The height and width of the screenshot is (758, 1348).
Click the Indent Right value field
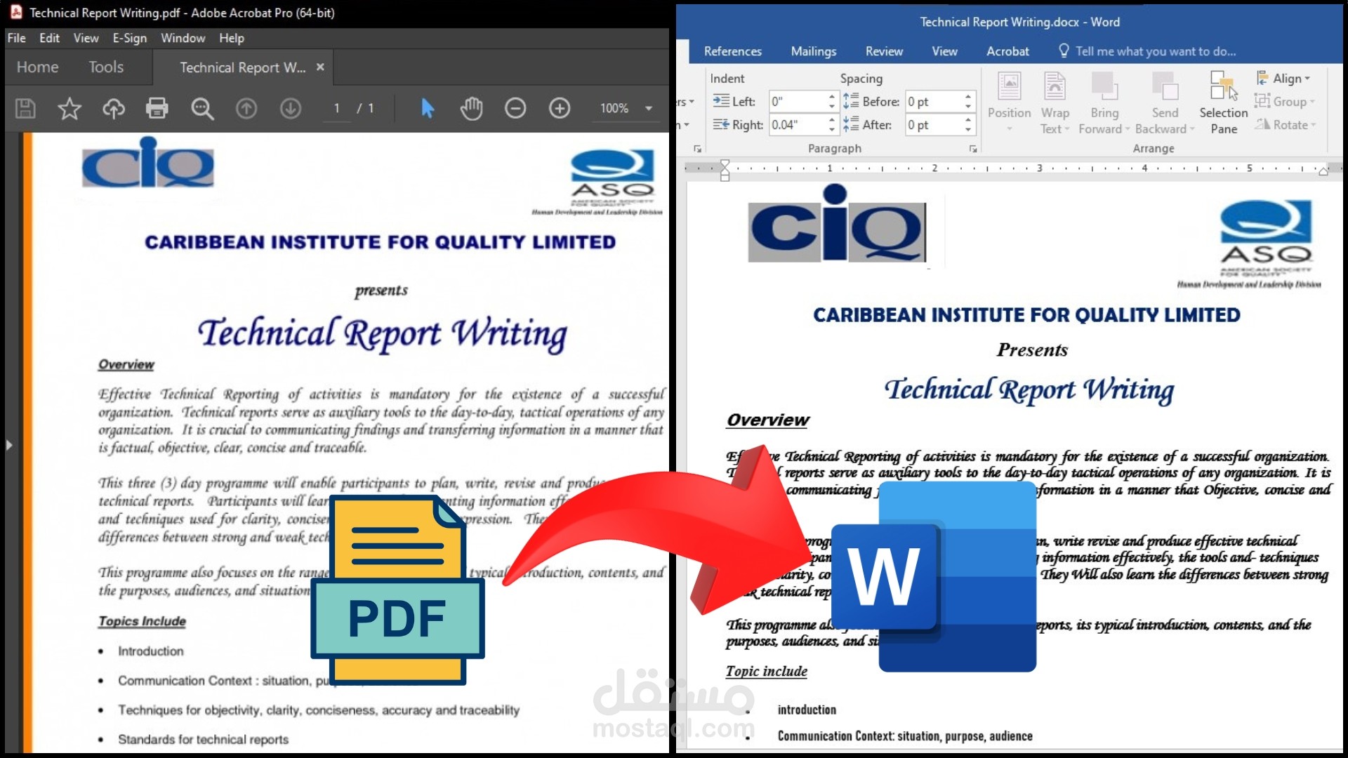pos(797,125)
